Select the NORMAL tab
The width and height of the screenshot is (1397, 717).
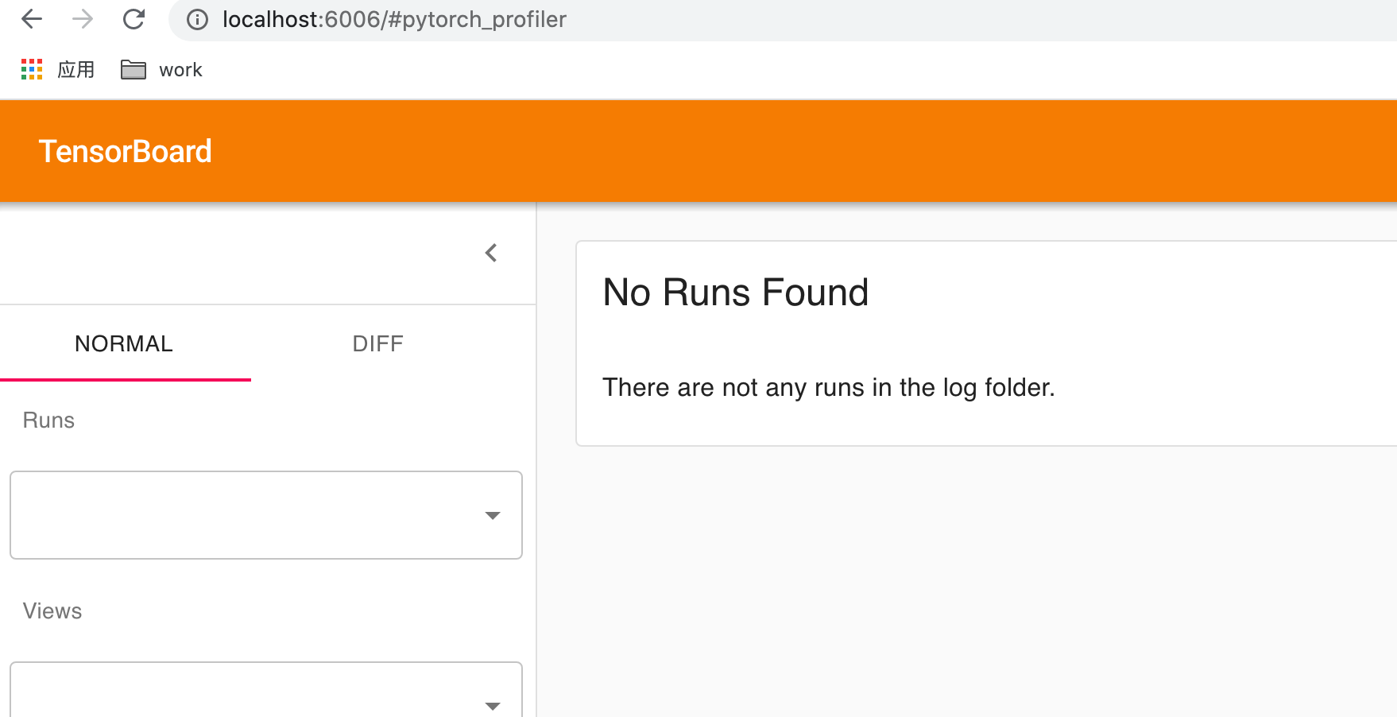coord(123,343)
